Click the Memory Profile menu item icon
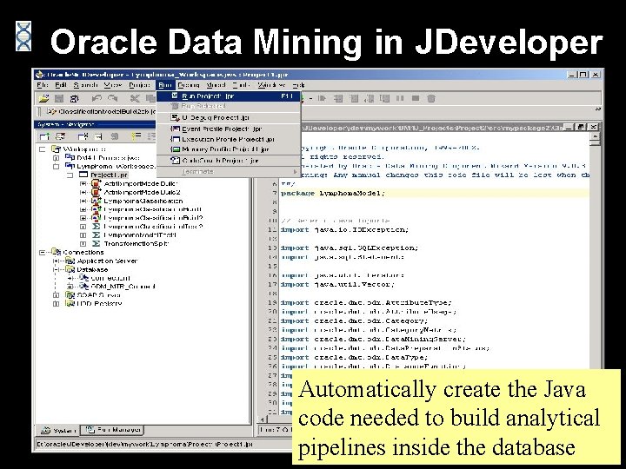The image size is (626, 469). (175, 149)
